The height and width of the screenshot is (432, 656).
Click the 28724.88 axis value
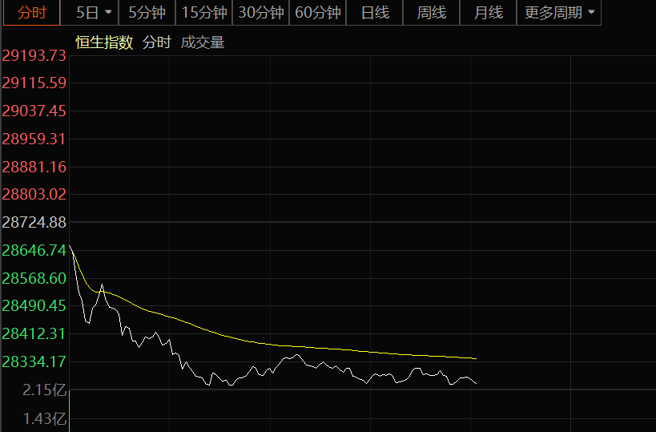click(x=34, y=222)
